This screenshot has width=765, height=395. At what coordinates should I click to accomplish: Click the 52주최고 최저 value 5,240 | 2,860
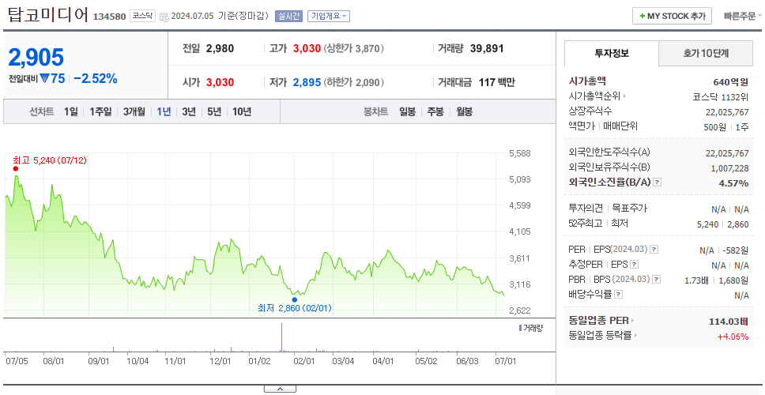(x=723, y=224)
